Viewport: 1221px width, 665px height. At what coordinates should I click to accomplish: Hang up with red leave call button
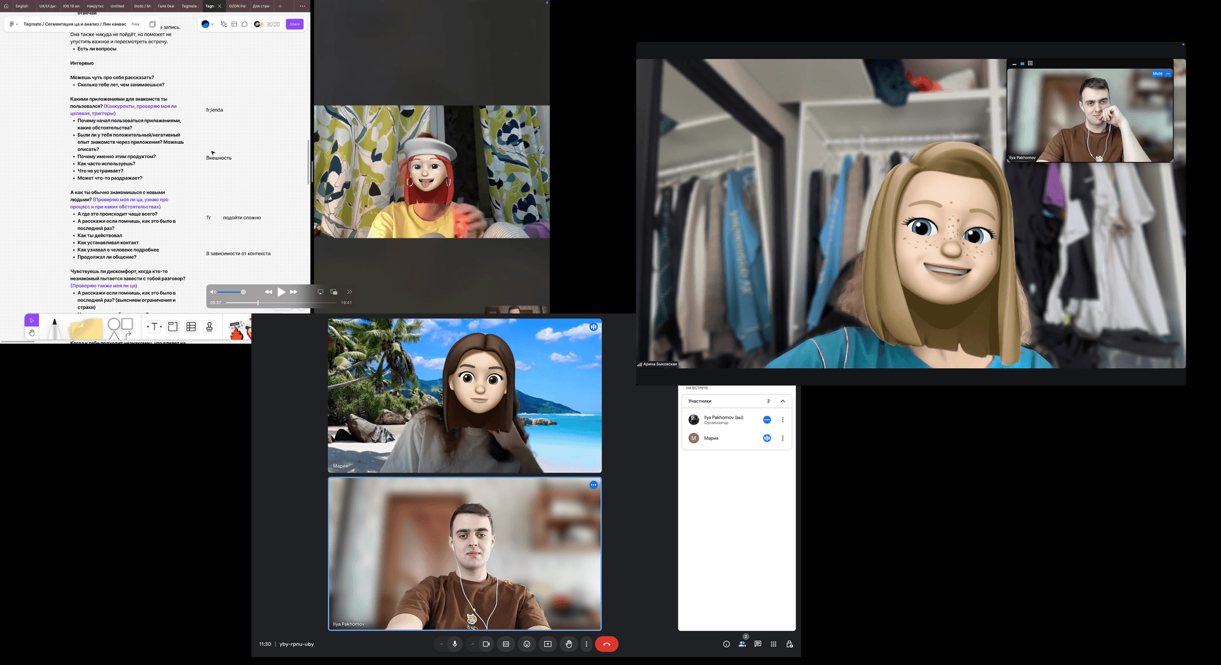click(x=606, y=644)
